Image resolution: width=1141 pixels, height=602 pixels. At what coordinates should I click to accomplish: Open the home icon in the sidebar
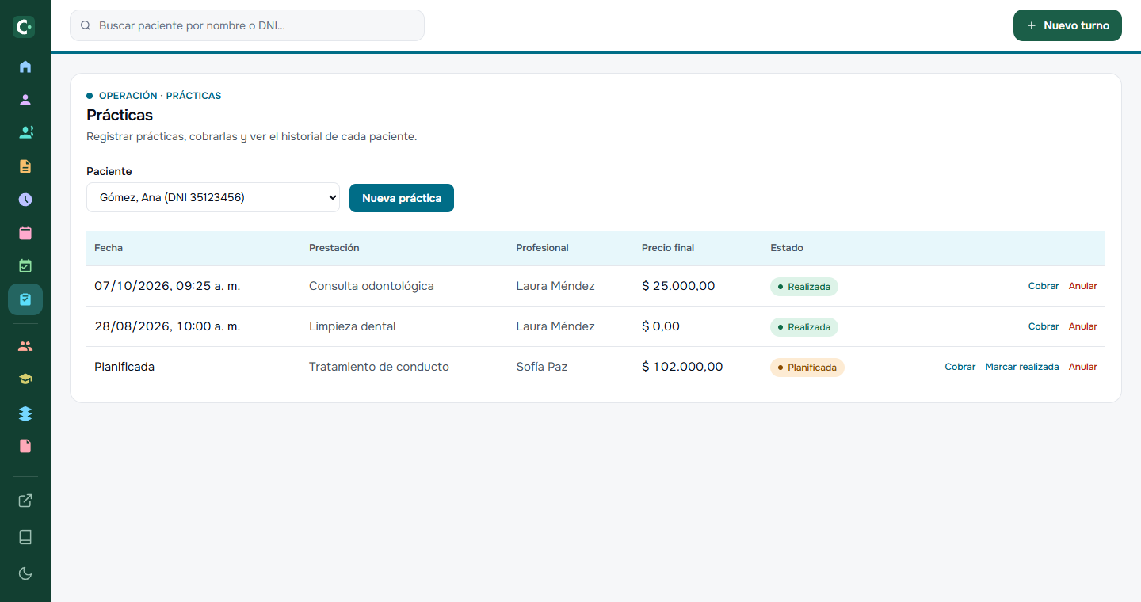click(25, 67)
